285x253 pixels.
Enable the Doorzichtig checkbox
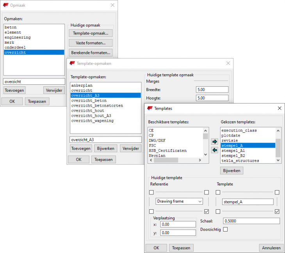(x=225, y=230)
